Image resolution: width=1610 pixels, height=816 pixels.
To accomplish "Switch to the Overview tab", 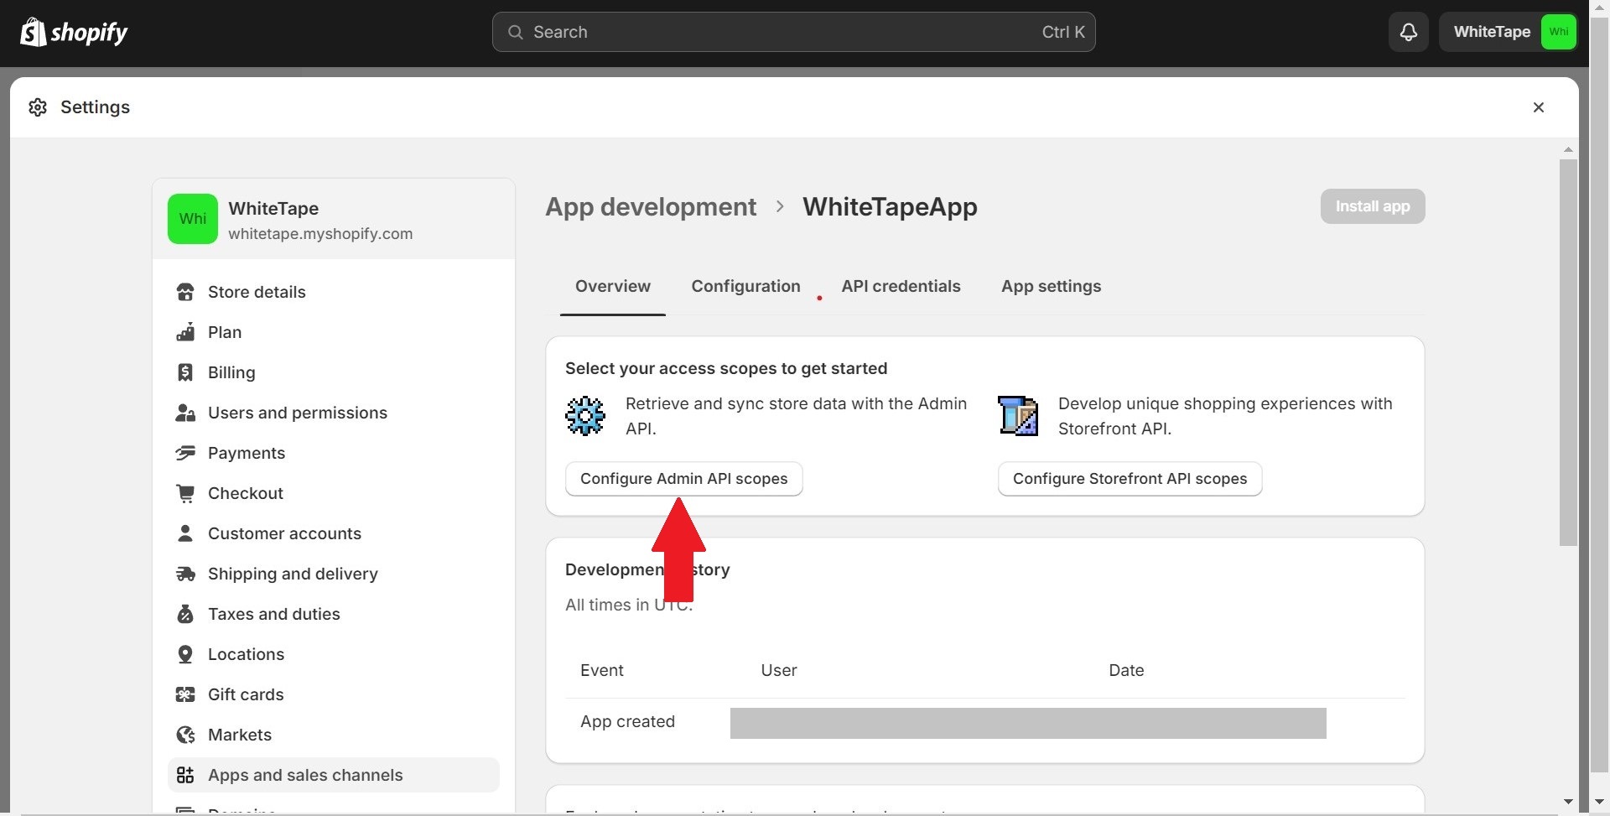I will pyautogui.click(x=613, y=286).
